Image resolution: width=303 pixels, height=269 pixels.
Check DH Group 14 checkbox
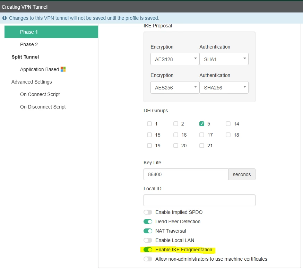(x=228, y=124)
